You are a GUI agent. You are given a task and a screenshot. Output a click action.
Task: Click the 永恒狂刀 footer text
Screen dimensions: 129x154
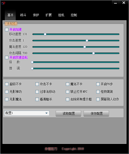51,149
